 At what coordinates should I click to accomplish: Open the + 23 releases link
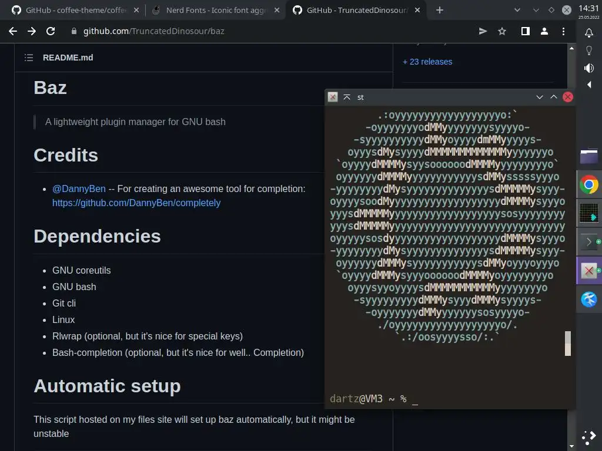click(x=427, y=62)
